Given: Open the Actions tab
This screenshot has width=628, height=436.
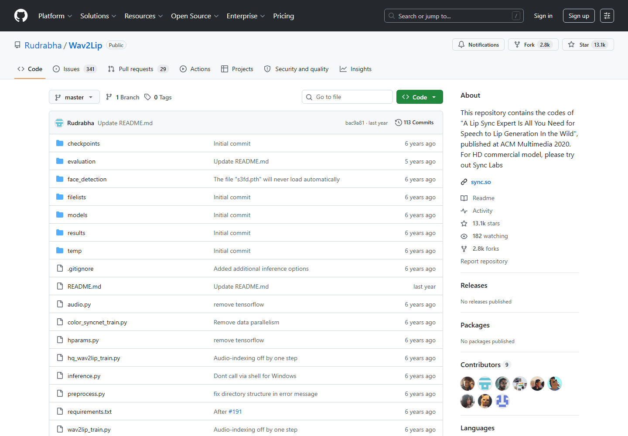Looking at the screenshot, I should coord(195,69).
